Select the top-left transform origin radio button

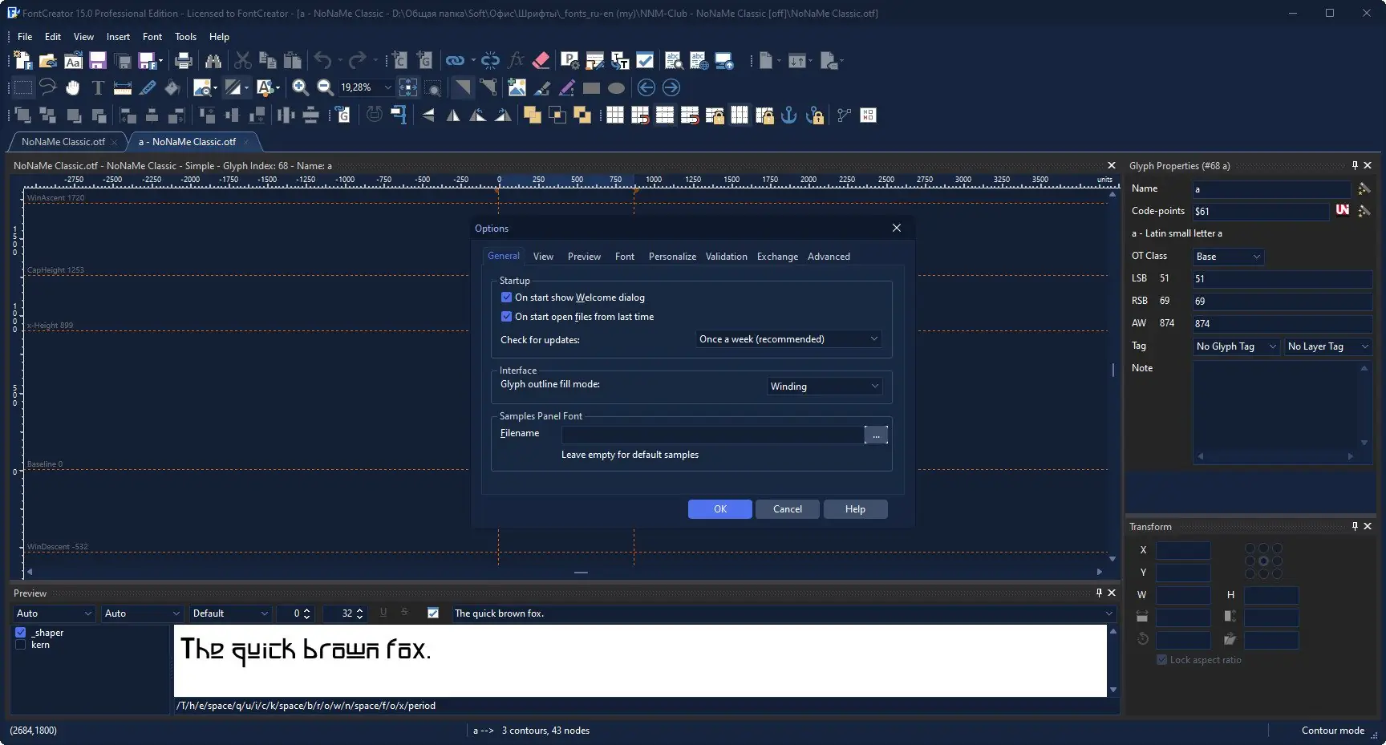click(1250, 549)
